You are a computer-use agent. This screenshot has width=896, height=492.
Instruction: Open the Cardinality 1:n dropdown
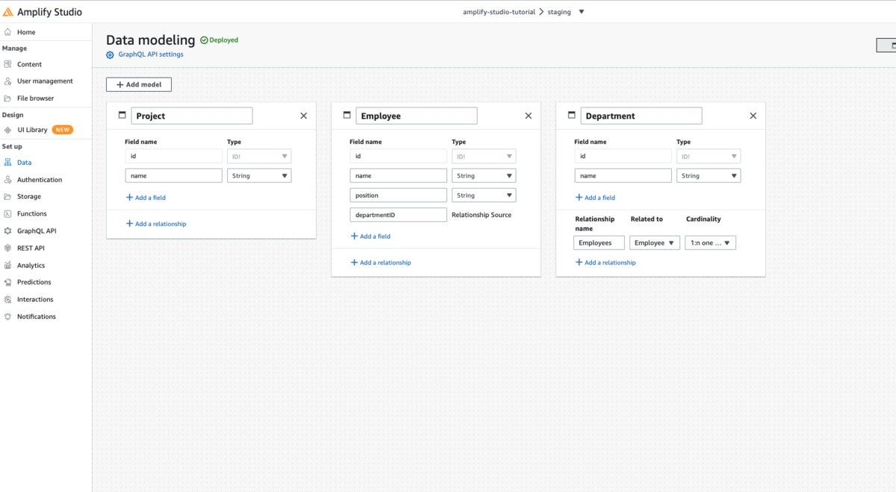(710, 243)
